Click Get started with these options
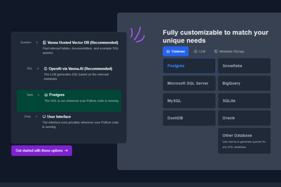 pos(42,151)
